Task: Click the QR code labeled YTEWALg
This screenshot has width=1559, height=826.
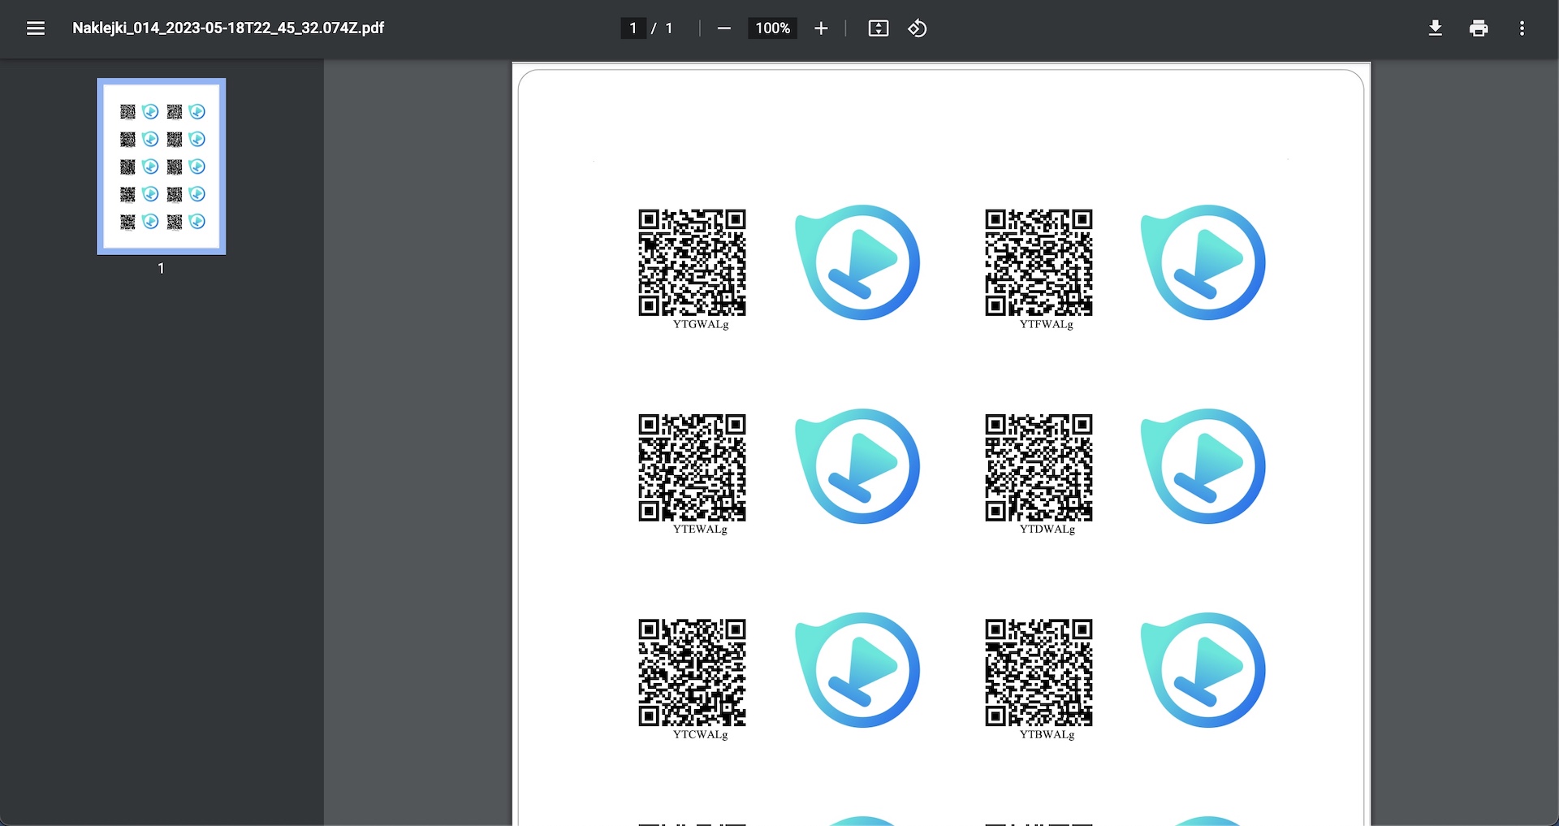Action: pos(692,467)
